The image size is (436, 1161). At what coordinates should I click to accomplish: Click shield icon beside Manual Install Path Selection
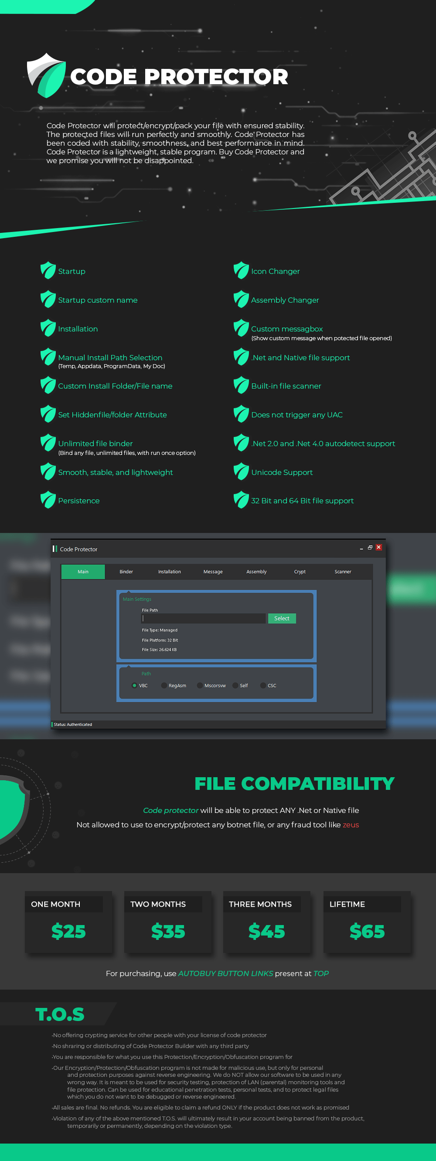[x=48, y=357]
